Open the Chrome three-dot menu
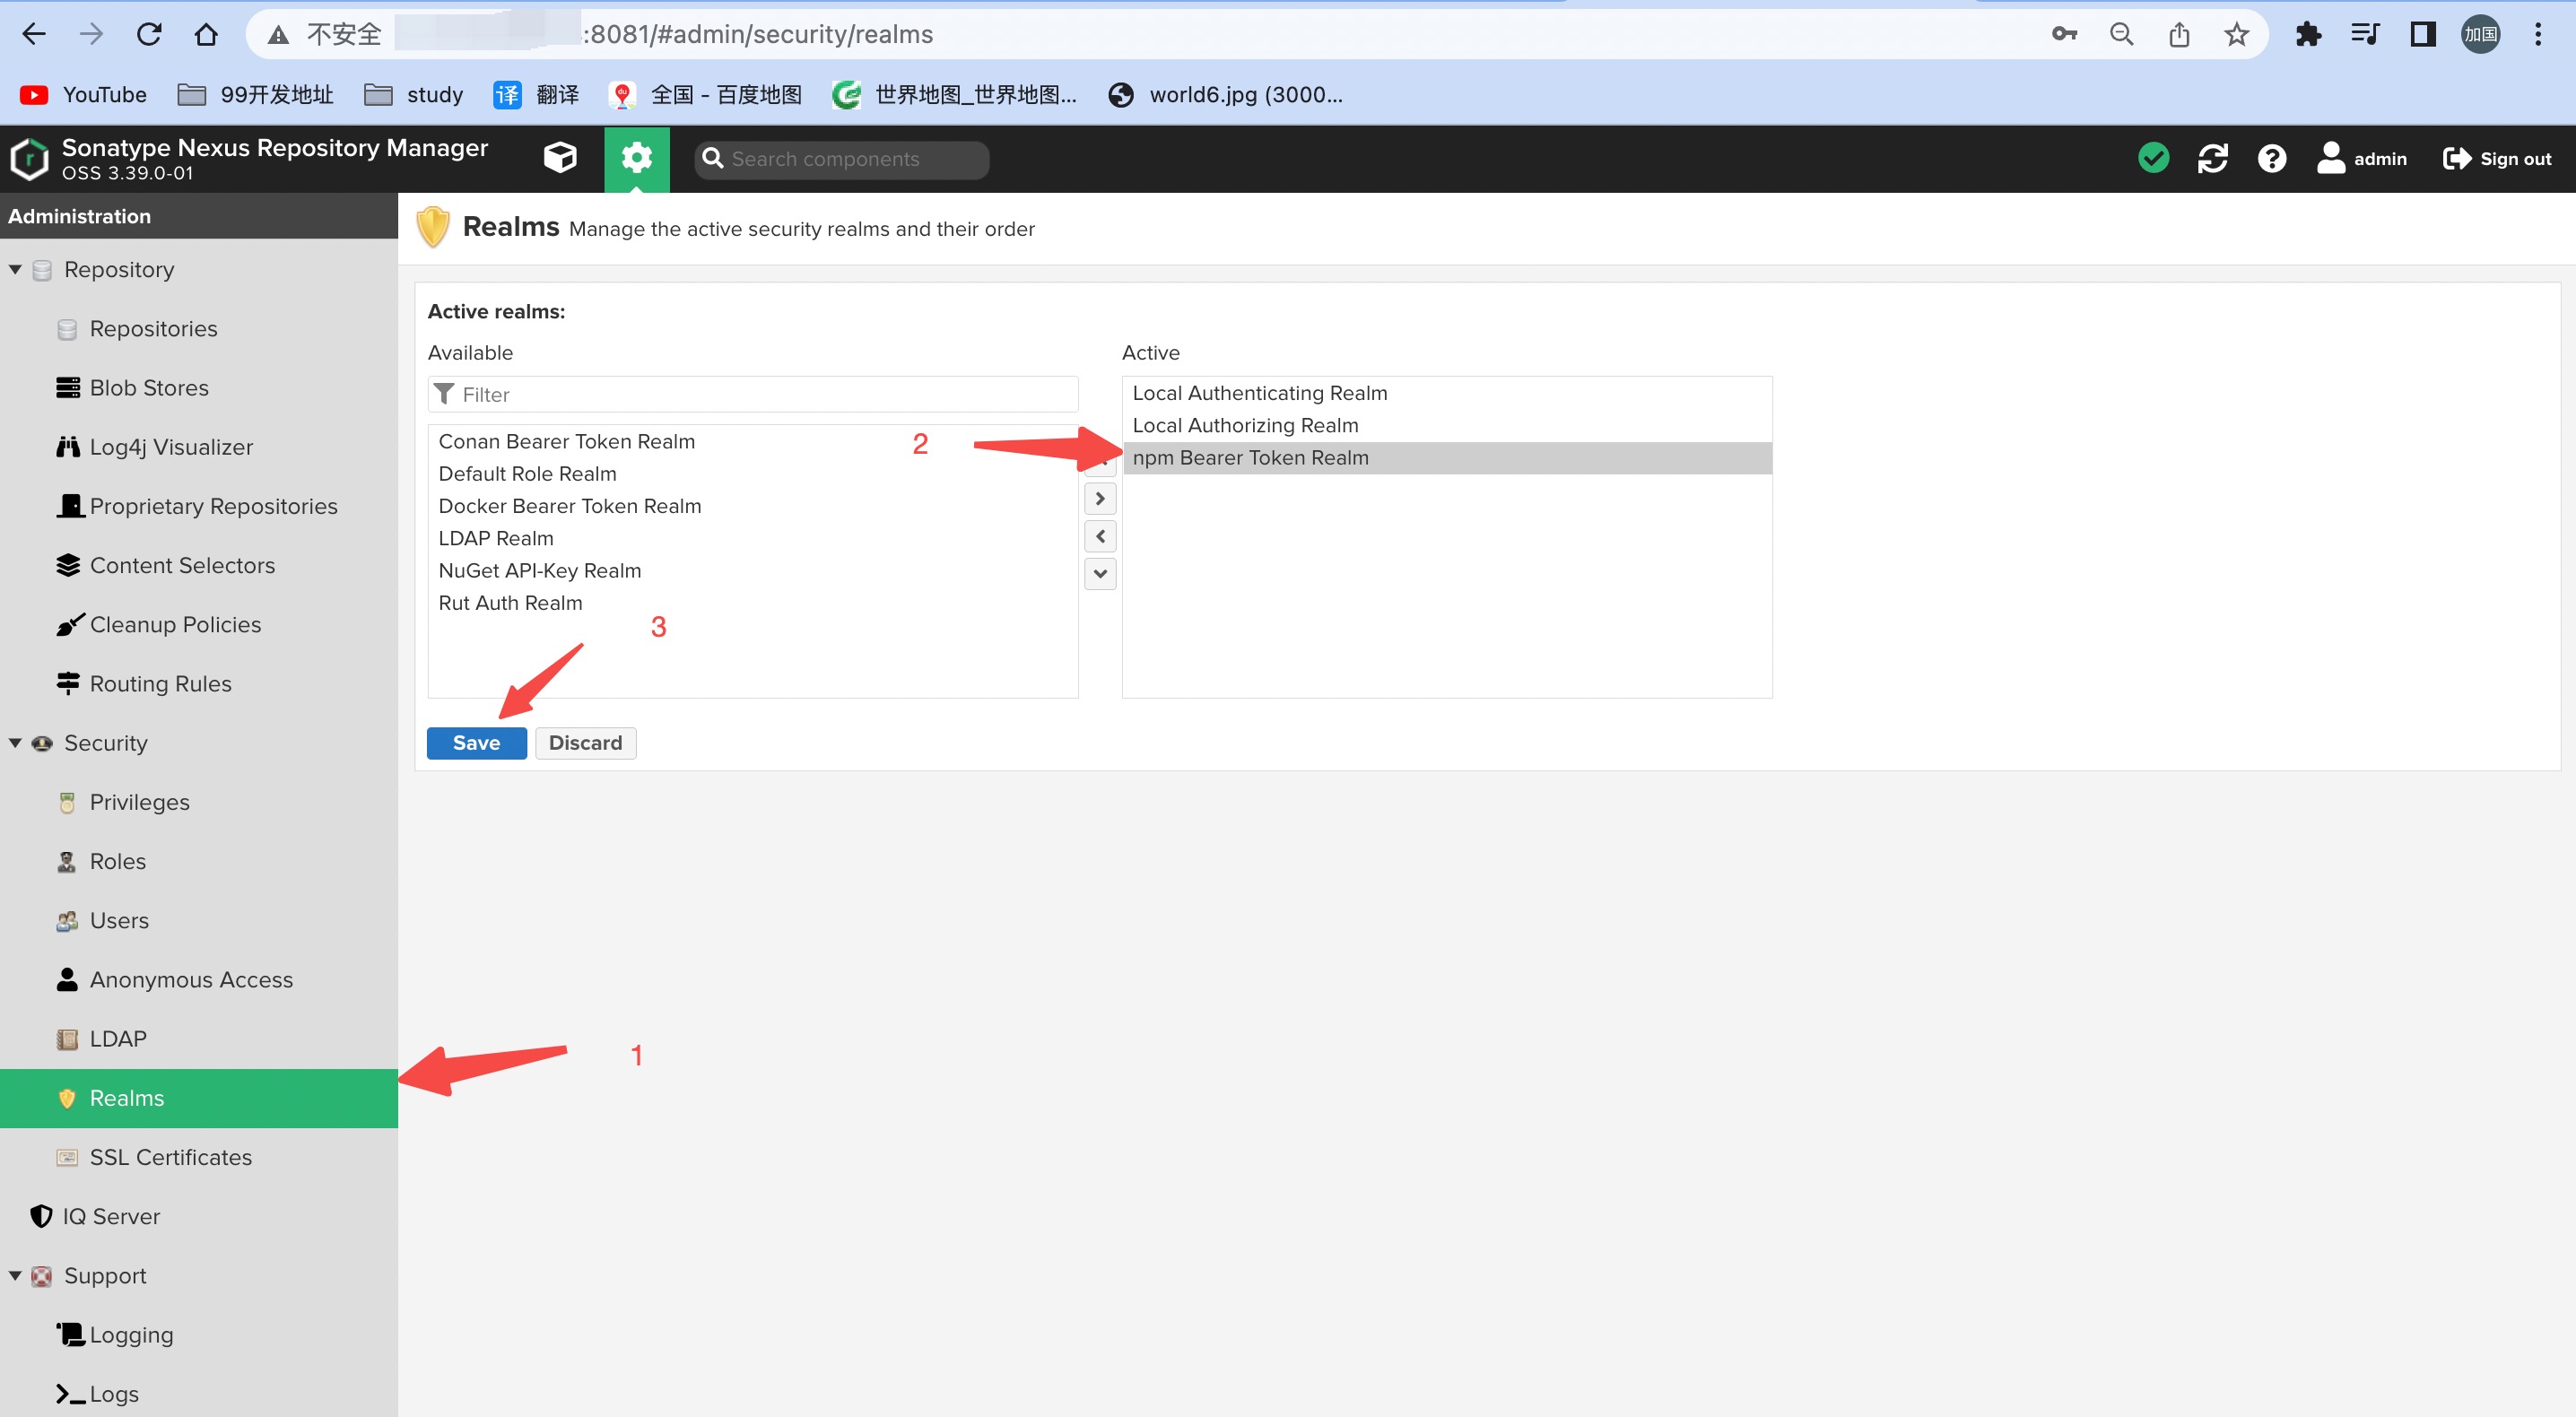Screen dimensions: 2576x1417 [x=2538, y=34]
